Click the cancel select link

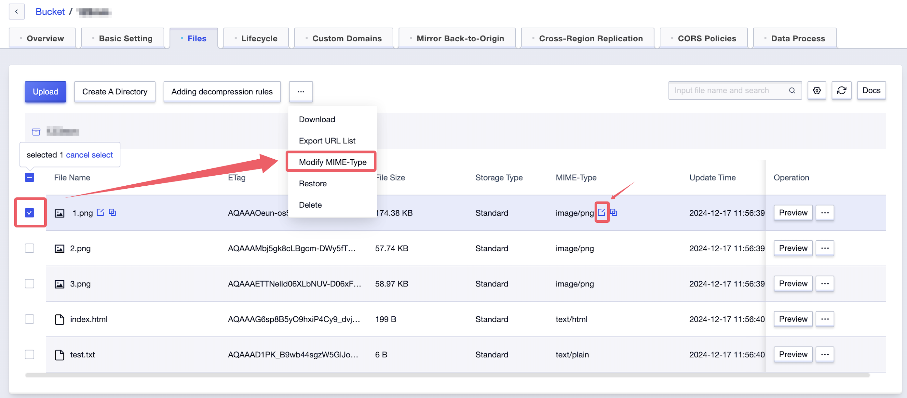click(89, 155)
